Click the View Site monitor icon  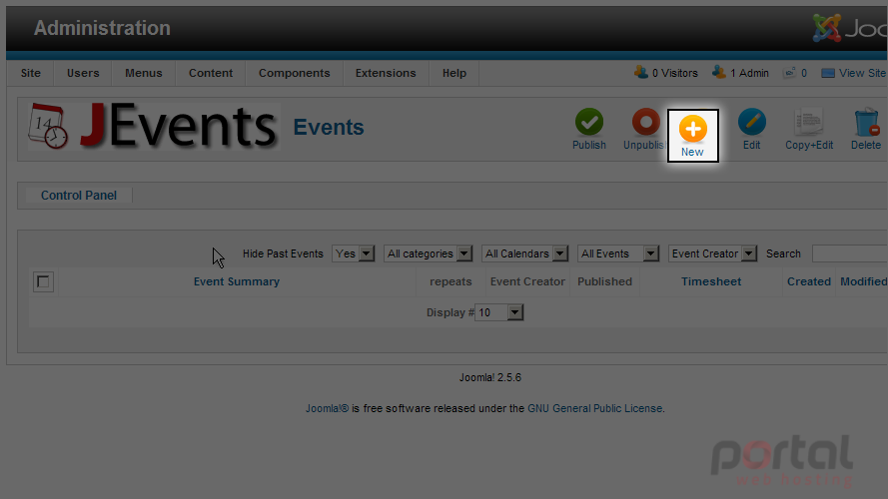(828, 73)
